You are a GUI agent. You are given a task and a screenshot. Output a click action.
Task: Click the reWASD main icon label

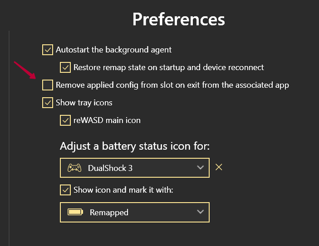pos(107,120)
